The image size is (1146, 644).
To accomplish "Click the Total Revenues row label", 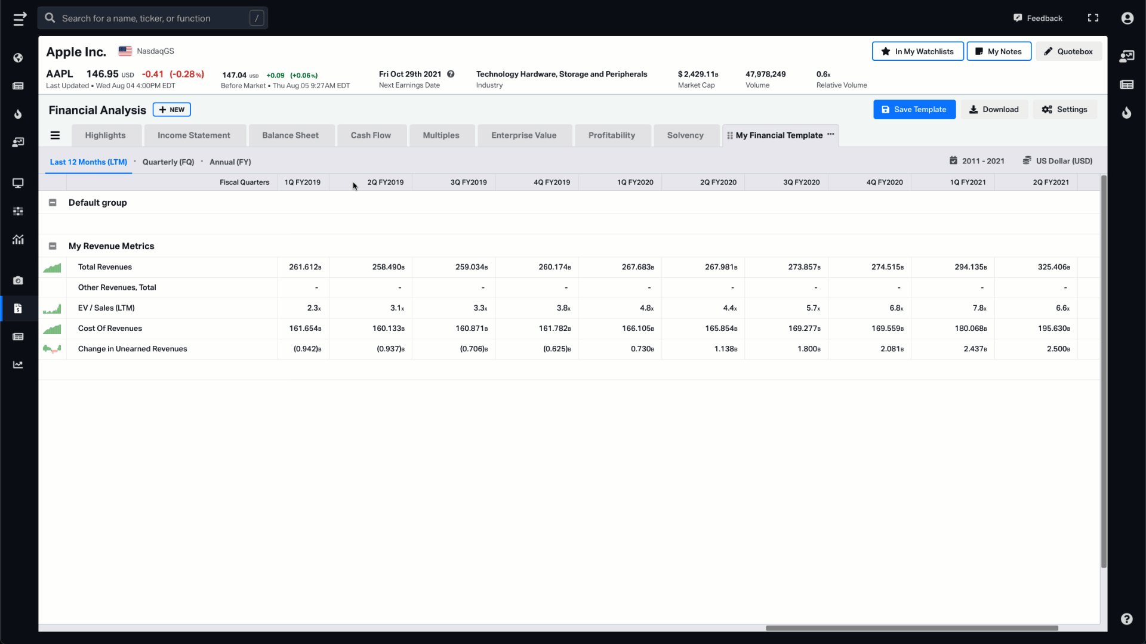I will 105,267.
